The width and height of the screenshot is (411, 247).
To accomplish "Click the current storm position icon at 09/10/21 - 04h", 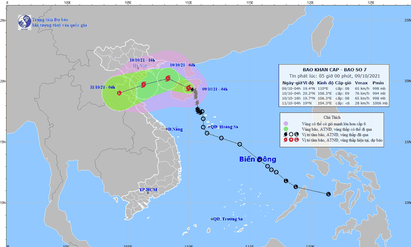I will coord(189,88).
